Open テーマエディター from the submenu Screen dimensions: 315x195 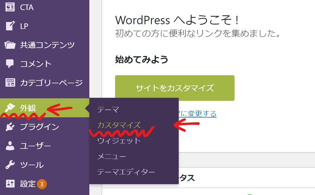tap(126, 172)
